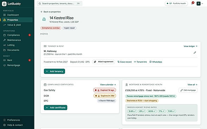This screenshot has width=207, height=129.
Task: Click Compliance overdue tag
Action: (51, 28)
